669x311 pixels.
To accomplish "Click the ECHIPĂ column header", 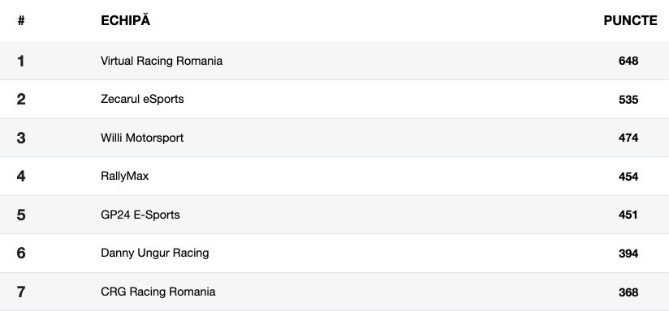I will coord(125,20).
